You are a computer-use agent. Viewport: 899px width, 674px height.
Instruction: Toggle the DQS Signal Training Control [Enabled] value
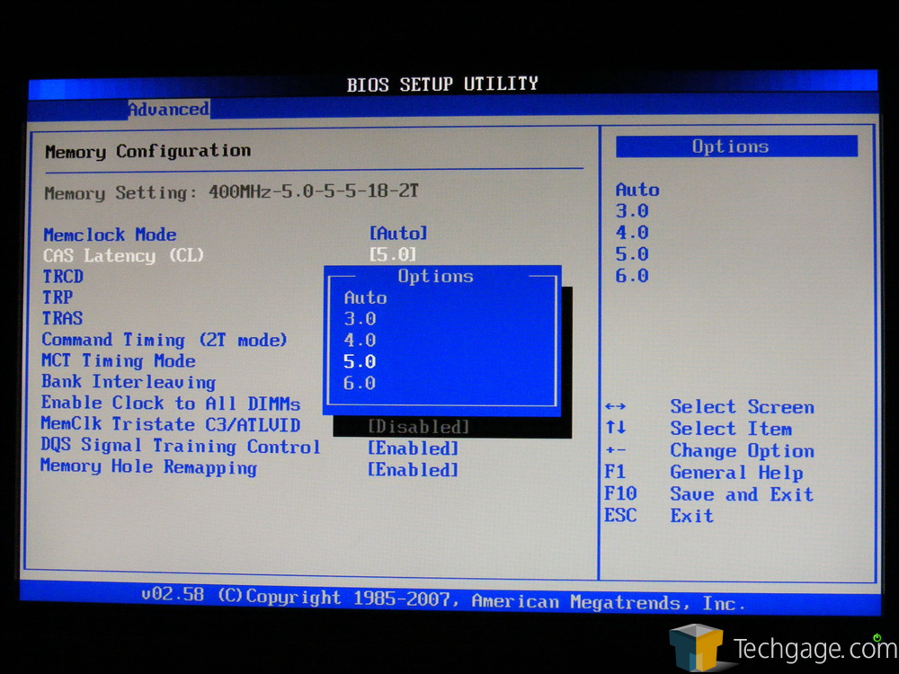tap(413, 448)
